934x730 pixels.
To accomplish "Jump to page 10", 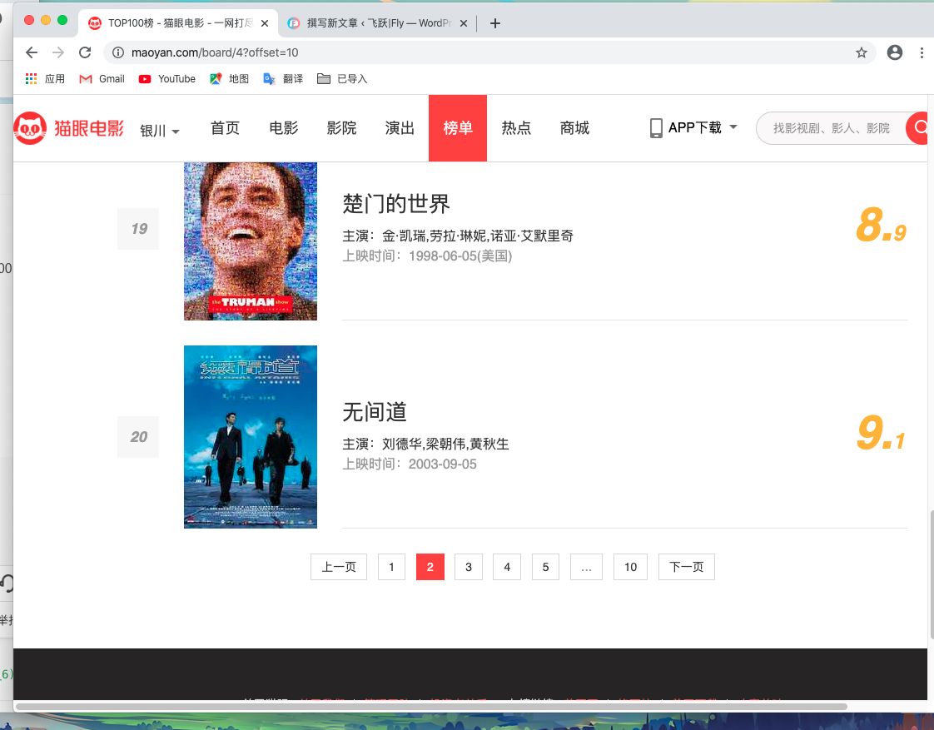I will point(630,567).
